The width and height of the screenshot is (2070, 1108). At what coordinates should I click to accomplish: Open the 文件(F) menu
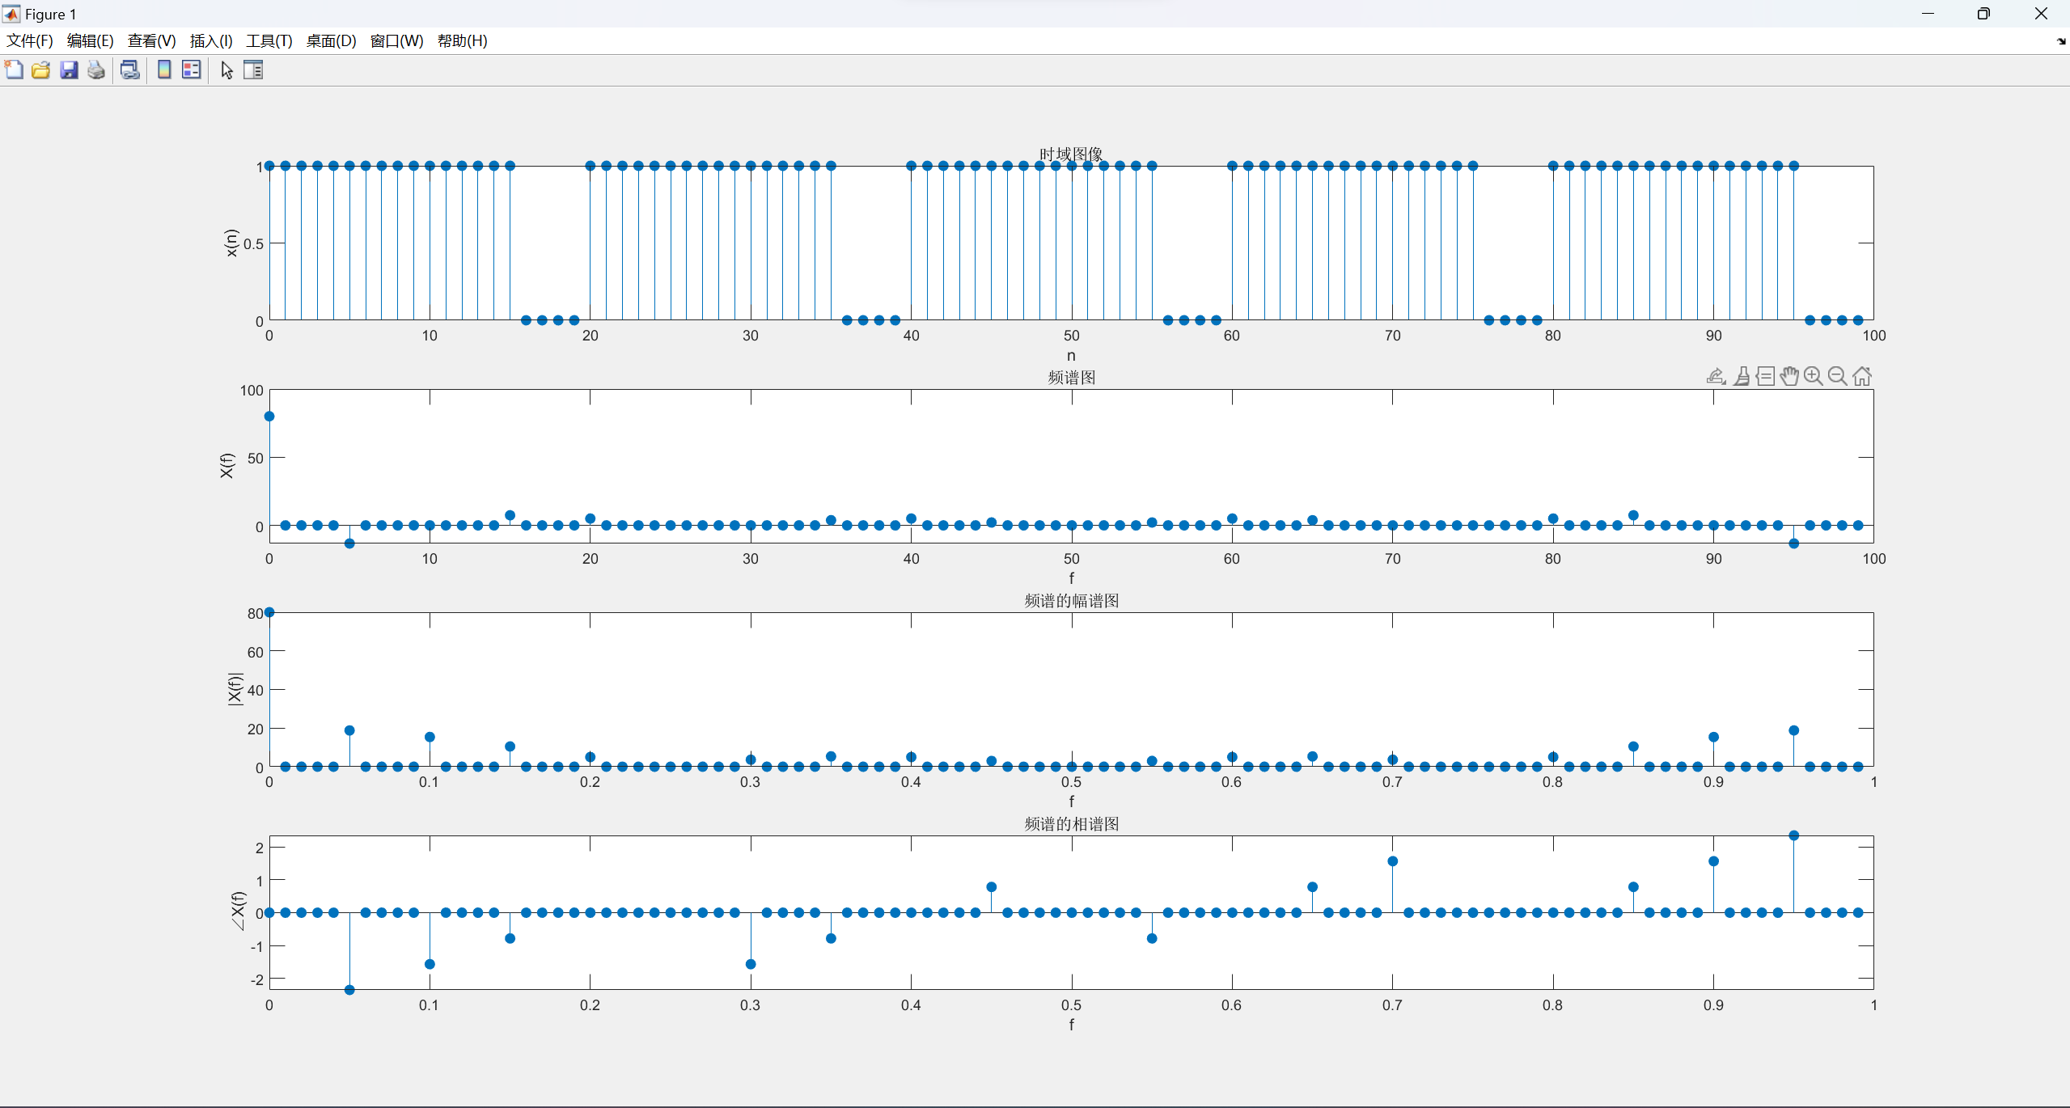pos(30,41)
